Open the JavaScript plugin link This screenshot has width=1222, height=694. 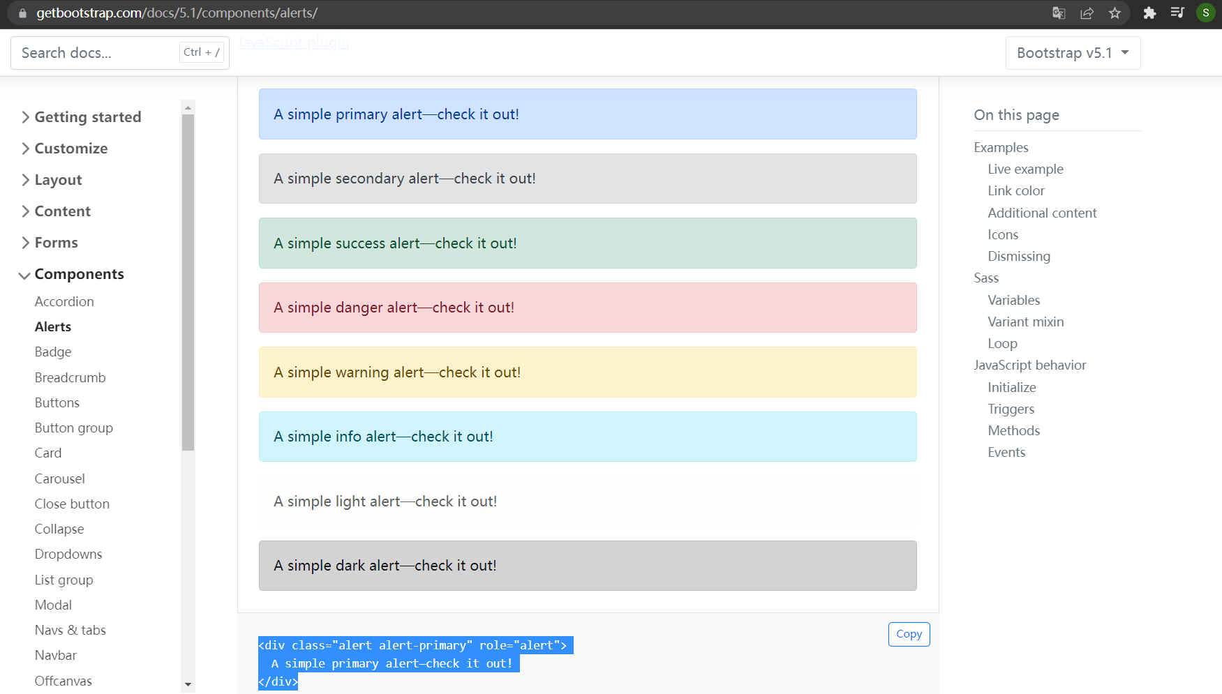(x=294, y=43)
